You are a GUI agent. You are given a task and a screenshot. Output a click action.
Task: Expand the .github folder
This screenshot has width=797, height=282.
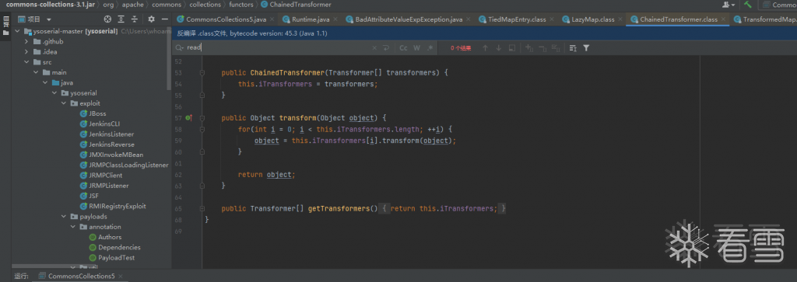(26, 42)
